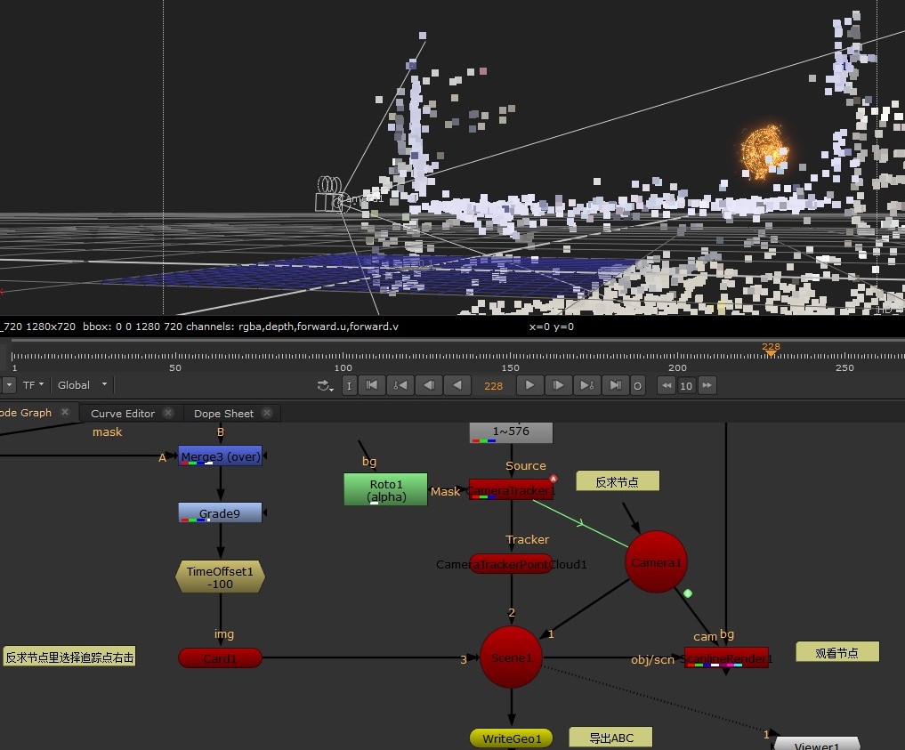Close the Curve Editor tab
This screenshot has width=905, height=750.
pos(172,413)
